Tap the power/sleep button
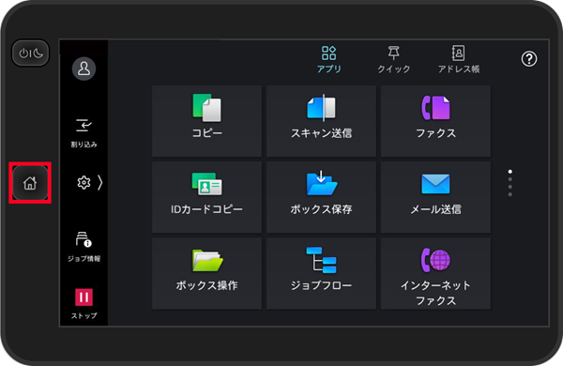Viewport: 563px width, 366px height. 31,53
